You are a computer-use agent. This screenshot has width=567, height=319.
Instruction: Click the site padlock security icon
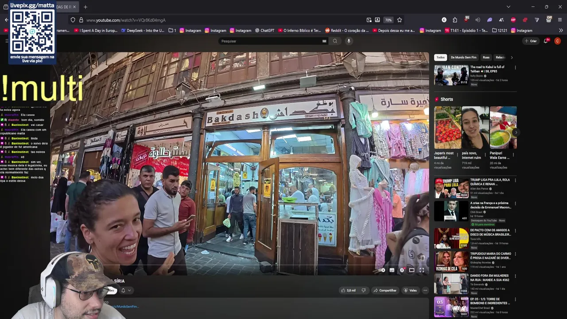pyautogui.click(x=81, y=20)
